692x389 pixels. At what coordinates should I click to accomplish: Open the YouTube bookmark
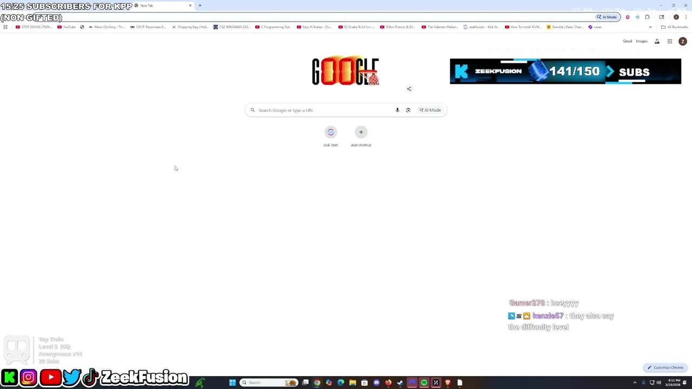[x=66, y=27]
